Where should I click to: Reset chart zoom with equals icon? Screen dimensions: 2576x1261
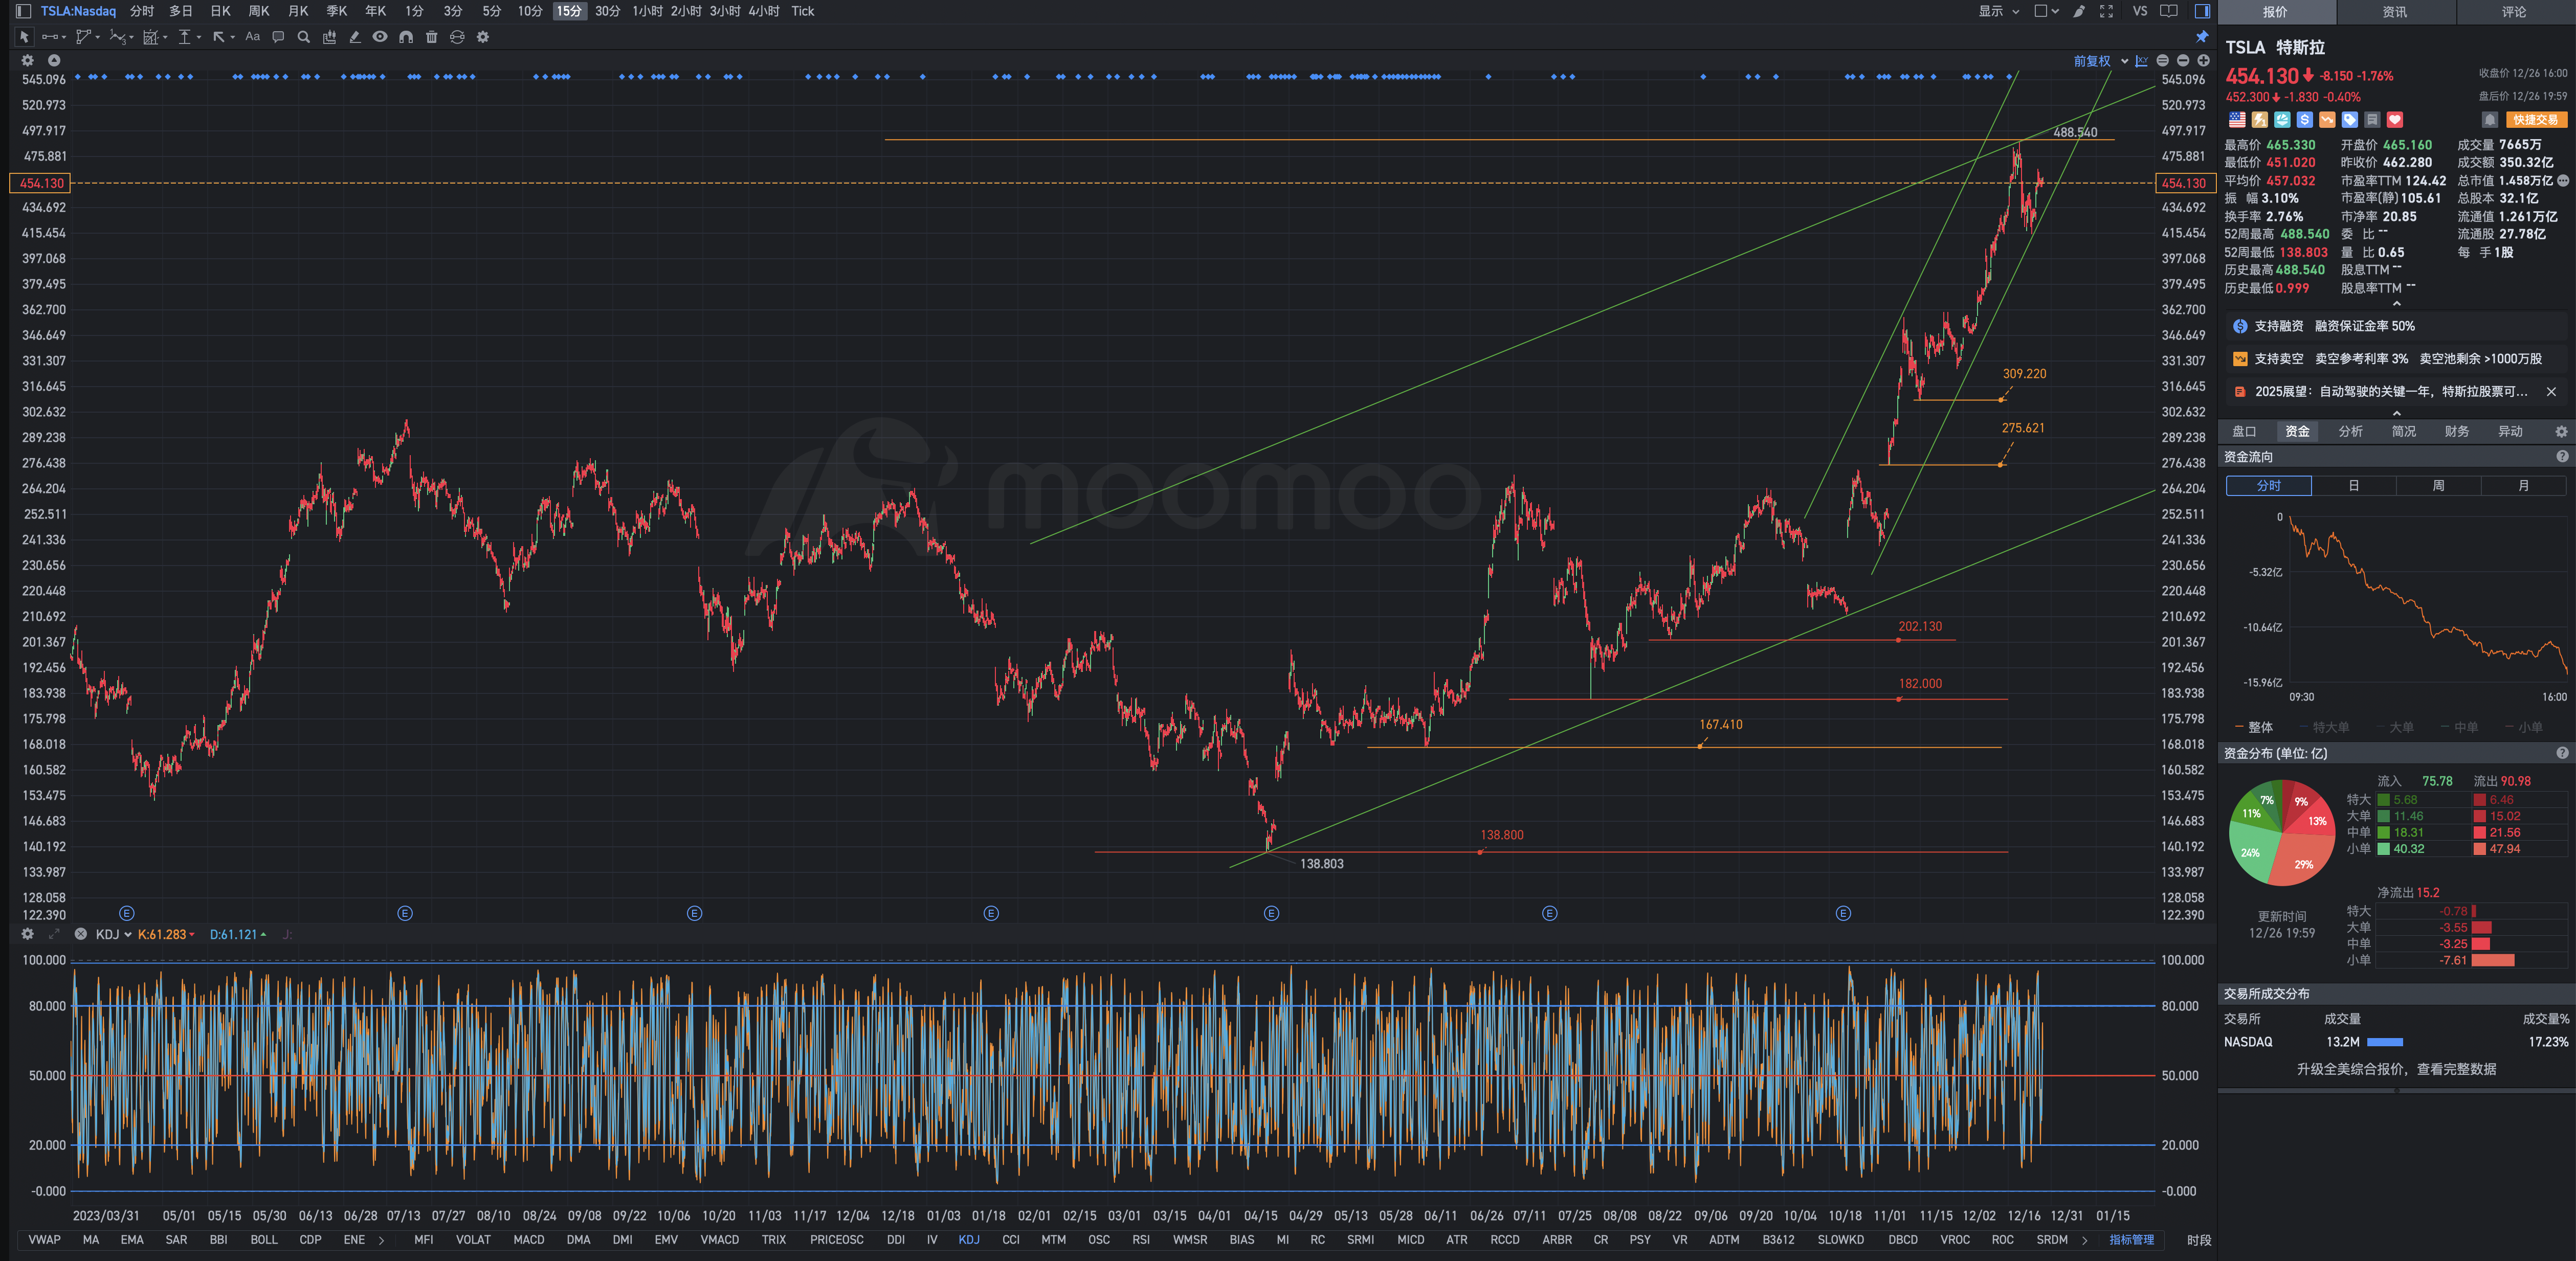tap(2163, 61)
